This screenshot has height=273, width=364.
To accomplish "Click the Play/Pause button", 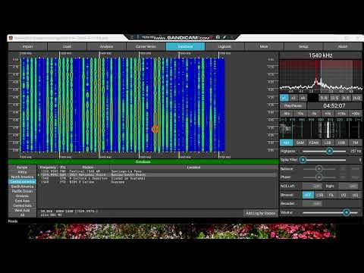I will [x=293, y=106].
